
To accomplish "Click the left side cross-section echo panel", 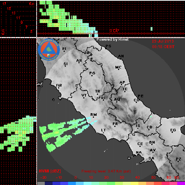I will (18, 134).
